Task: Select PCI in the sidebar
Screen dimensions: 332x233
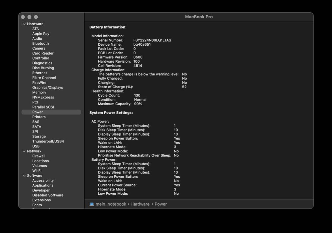Action: tap(35, 102)
